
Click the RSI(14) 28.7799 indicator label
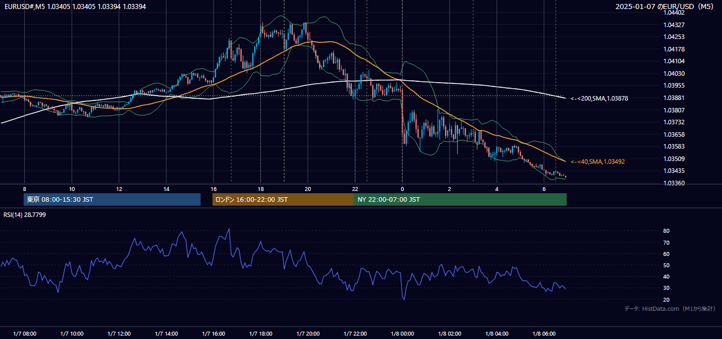[x=25, y=215]
